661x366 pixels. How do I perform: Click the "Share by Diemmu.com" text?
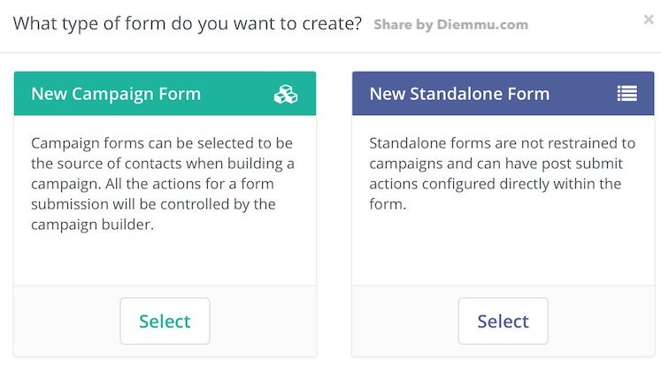[x=450, y=25]
